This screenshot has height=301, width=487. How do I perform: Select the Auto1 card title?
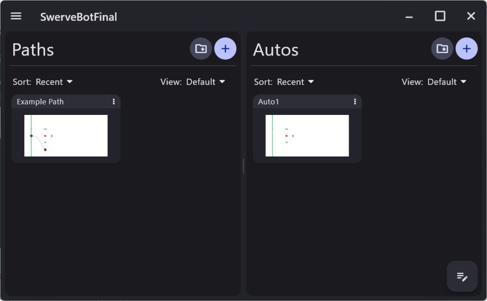(x=269, y=102)
